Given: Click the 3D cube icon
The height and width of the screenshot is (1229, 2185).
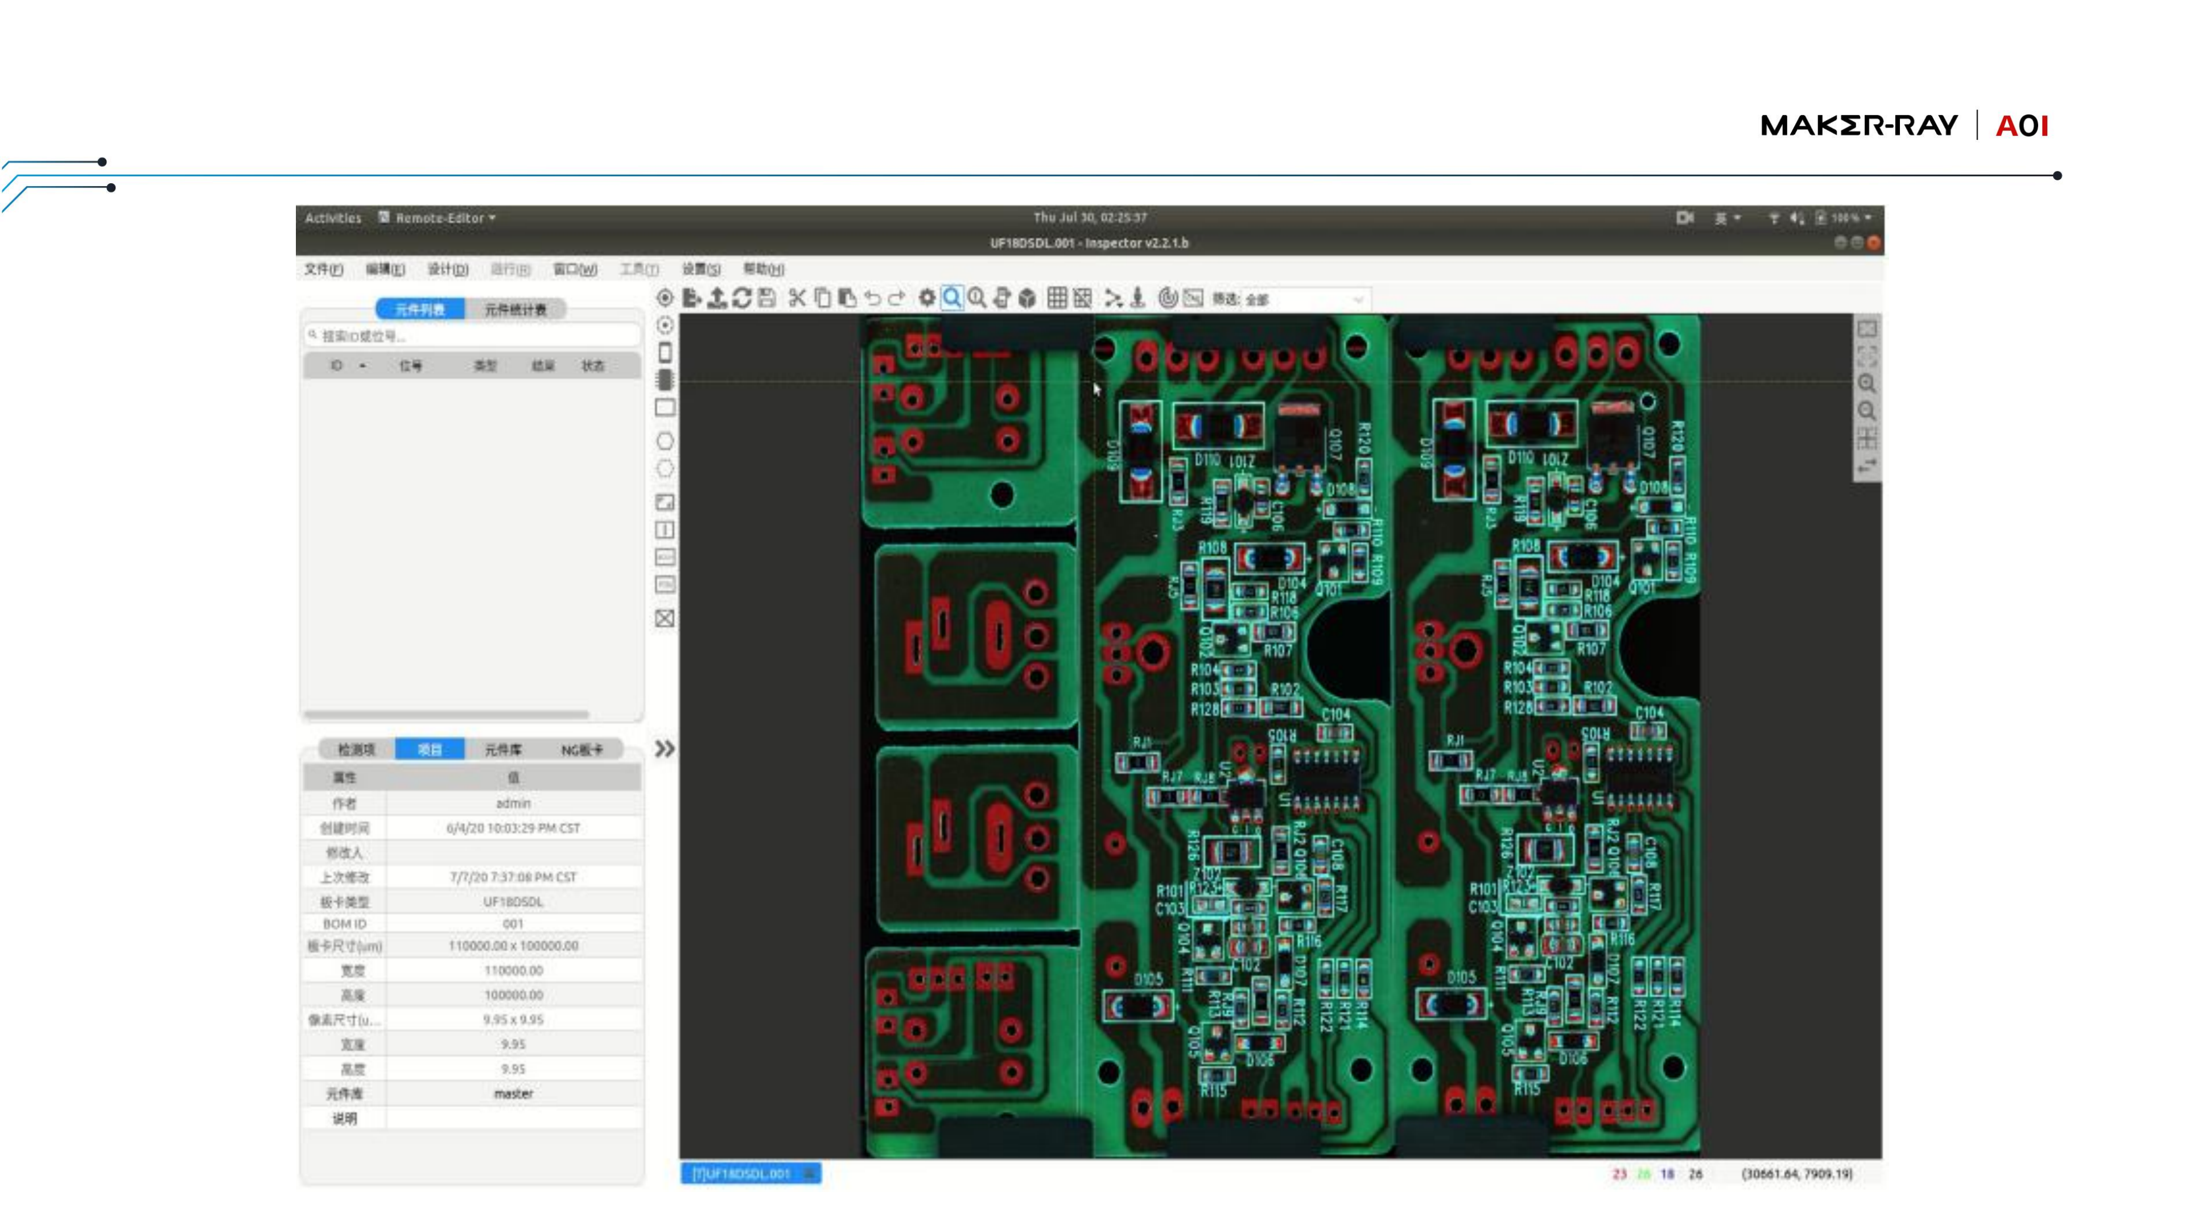Looking at the screenshot, I should tap(1027, 298).
